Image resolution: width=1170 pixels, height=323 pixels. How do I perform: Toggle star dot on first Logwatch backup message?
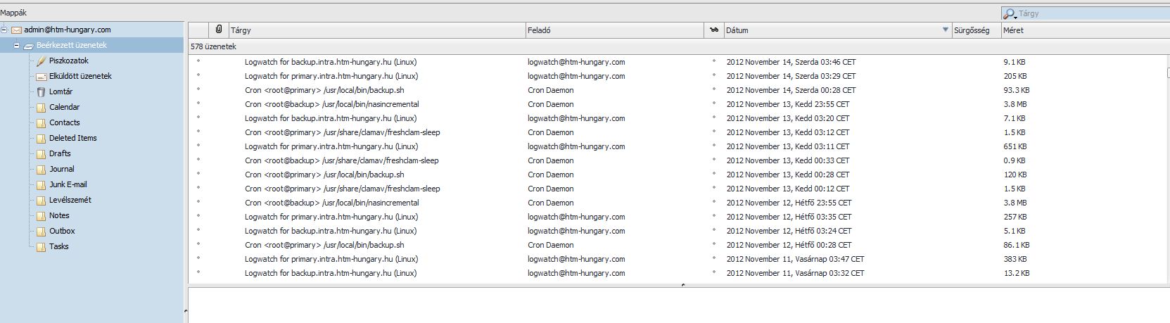(198, 61)
